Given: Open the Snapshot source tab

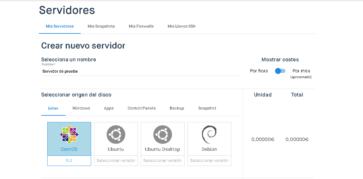Looking at the screenshot, I should click(x=207, y=108).
